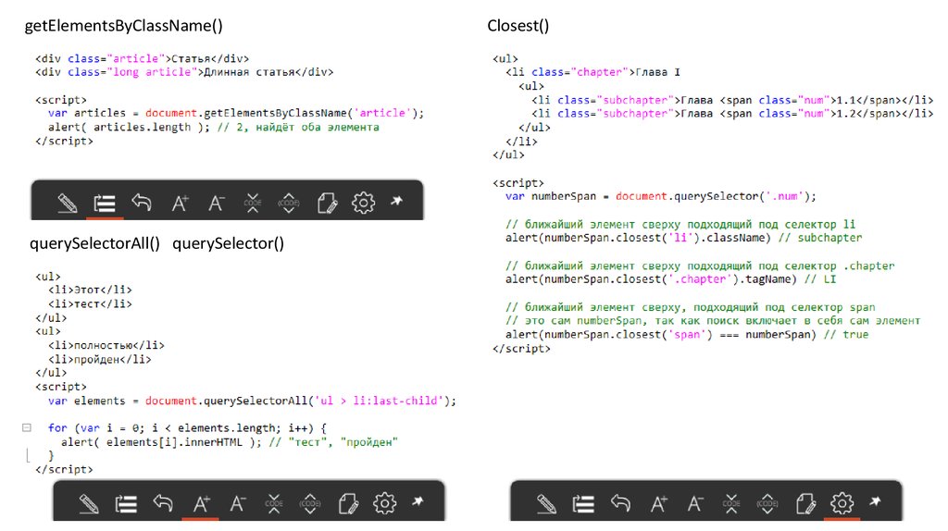Open highlighted settings gear under Closest code
The height and width of the screenshot is (531, 948).
842,503
